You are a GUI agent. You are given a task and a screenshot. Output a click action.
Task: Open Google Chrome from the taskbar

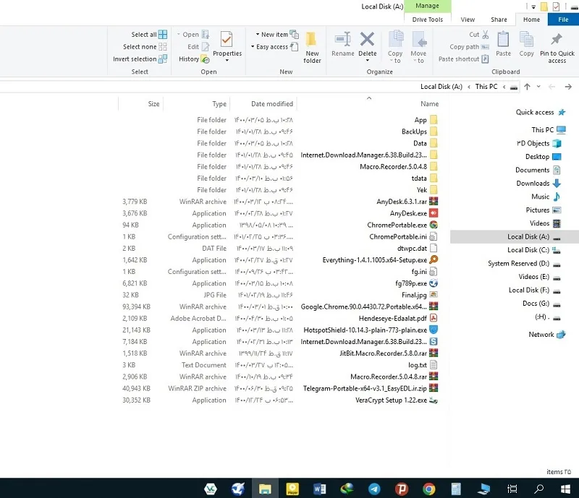pyautogui.click(x=428, y=489)
